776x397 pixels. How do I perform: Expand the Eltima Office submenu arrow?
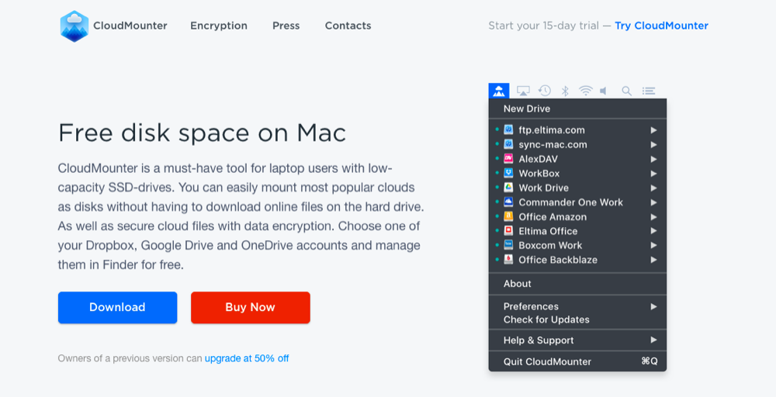pyautogui.click(x=653, y=231)
